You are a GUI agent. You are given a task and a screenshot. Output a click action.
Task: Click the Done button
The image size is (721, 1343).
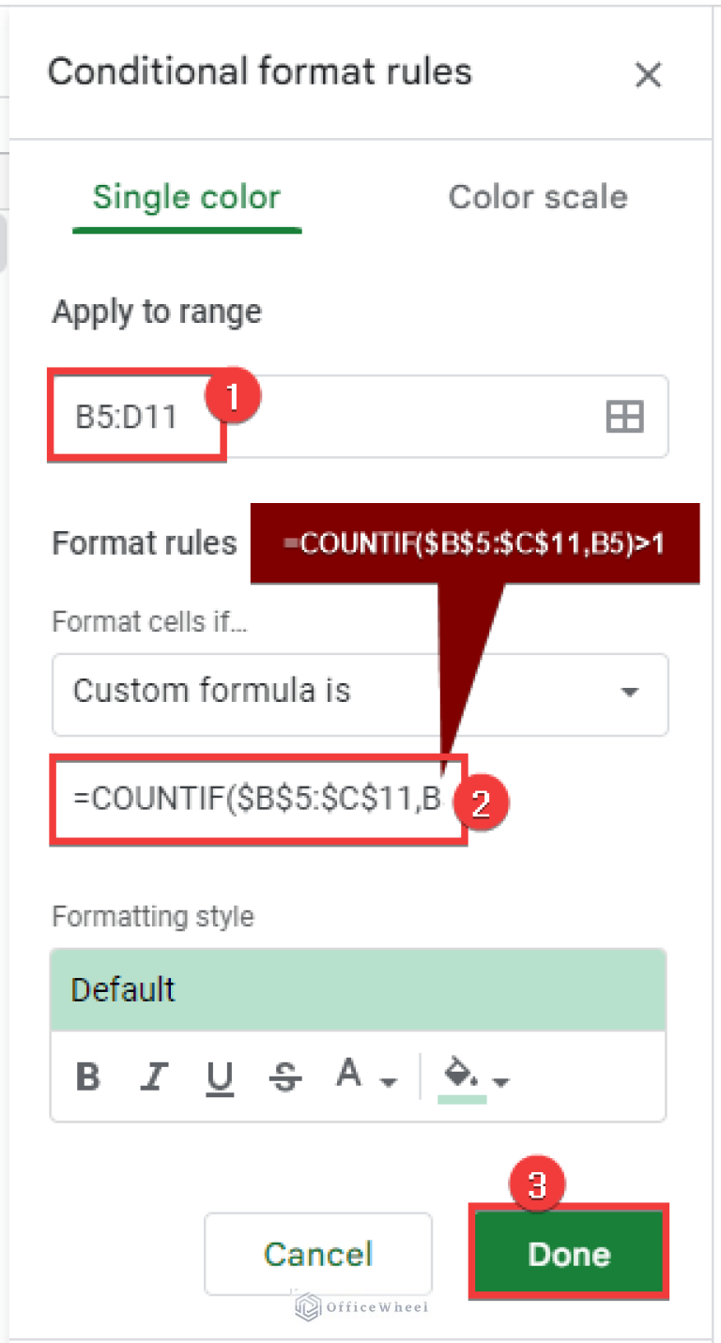(x=569, y=1254)
